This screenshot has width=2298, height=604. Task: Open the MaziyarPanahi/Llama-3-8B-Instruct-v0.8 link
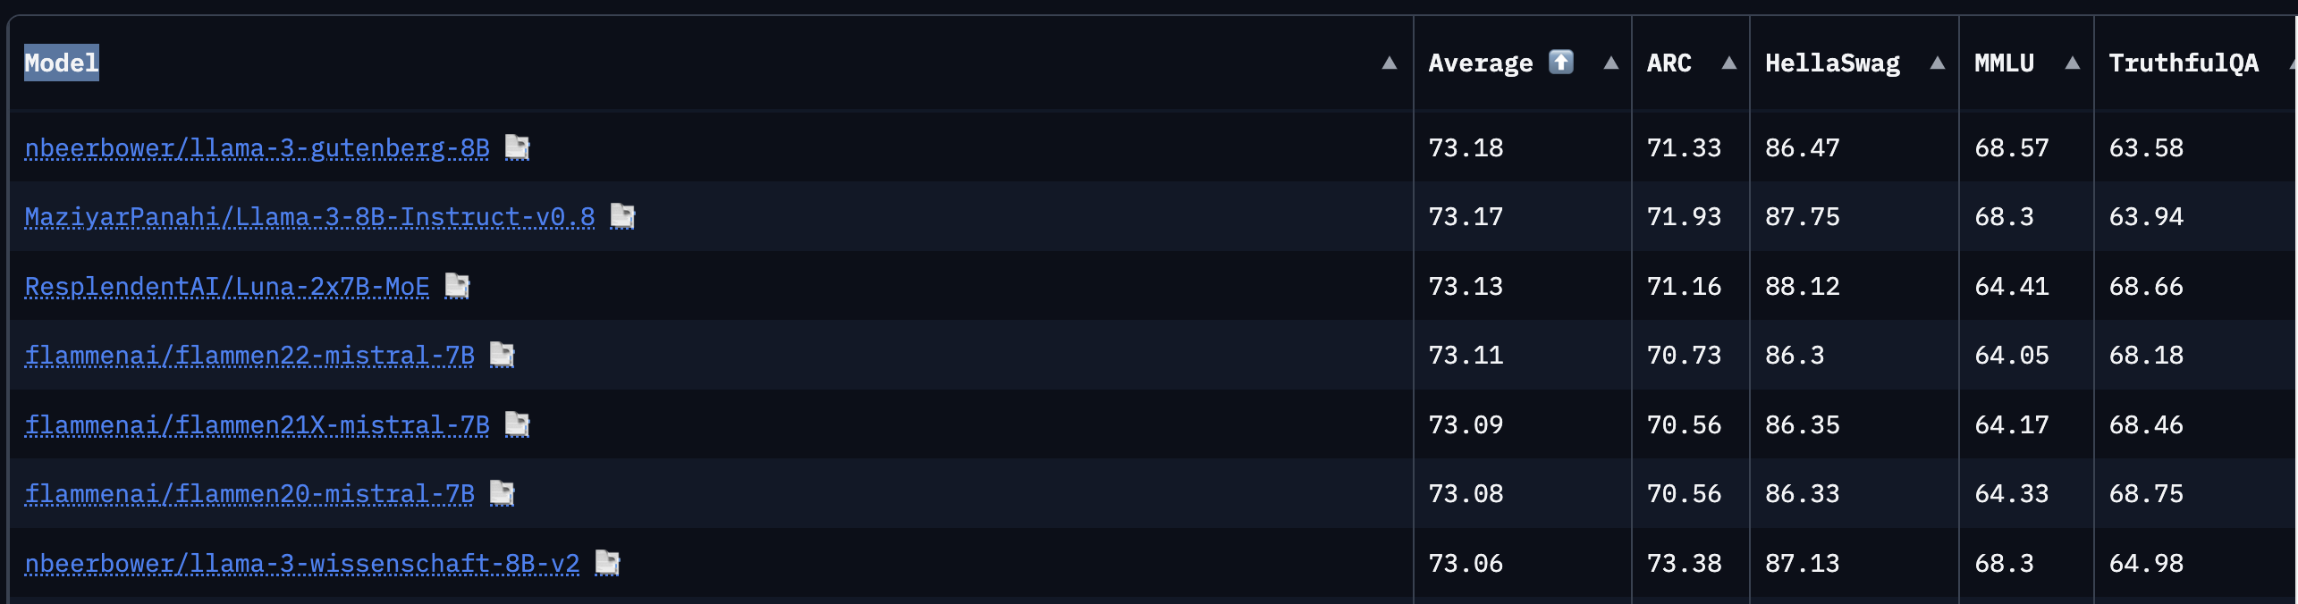[x=309, y=217]
